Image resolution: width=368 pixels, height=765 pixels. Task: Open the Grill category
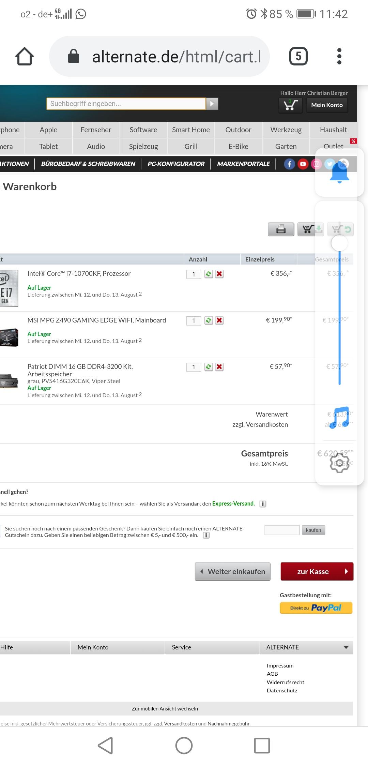click(x=191, y=146)
